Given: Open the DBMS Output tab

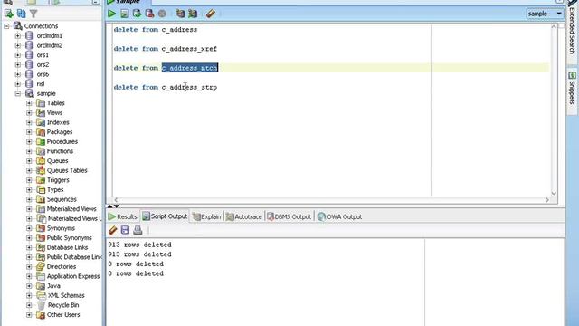Looking at the screenshot, I should tap(289, 216).
